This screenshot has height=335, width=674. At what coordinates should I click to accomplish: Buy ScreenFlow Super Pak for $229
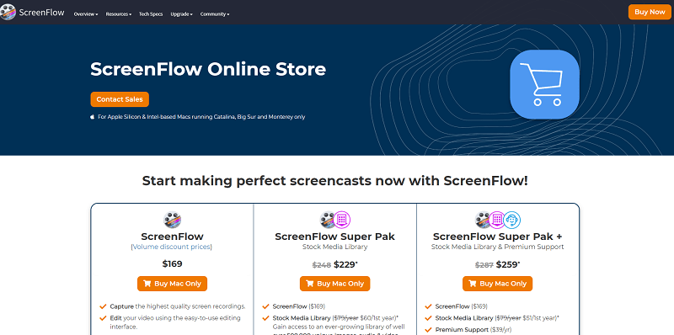pyautogui.click(x=334, y=284)
